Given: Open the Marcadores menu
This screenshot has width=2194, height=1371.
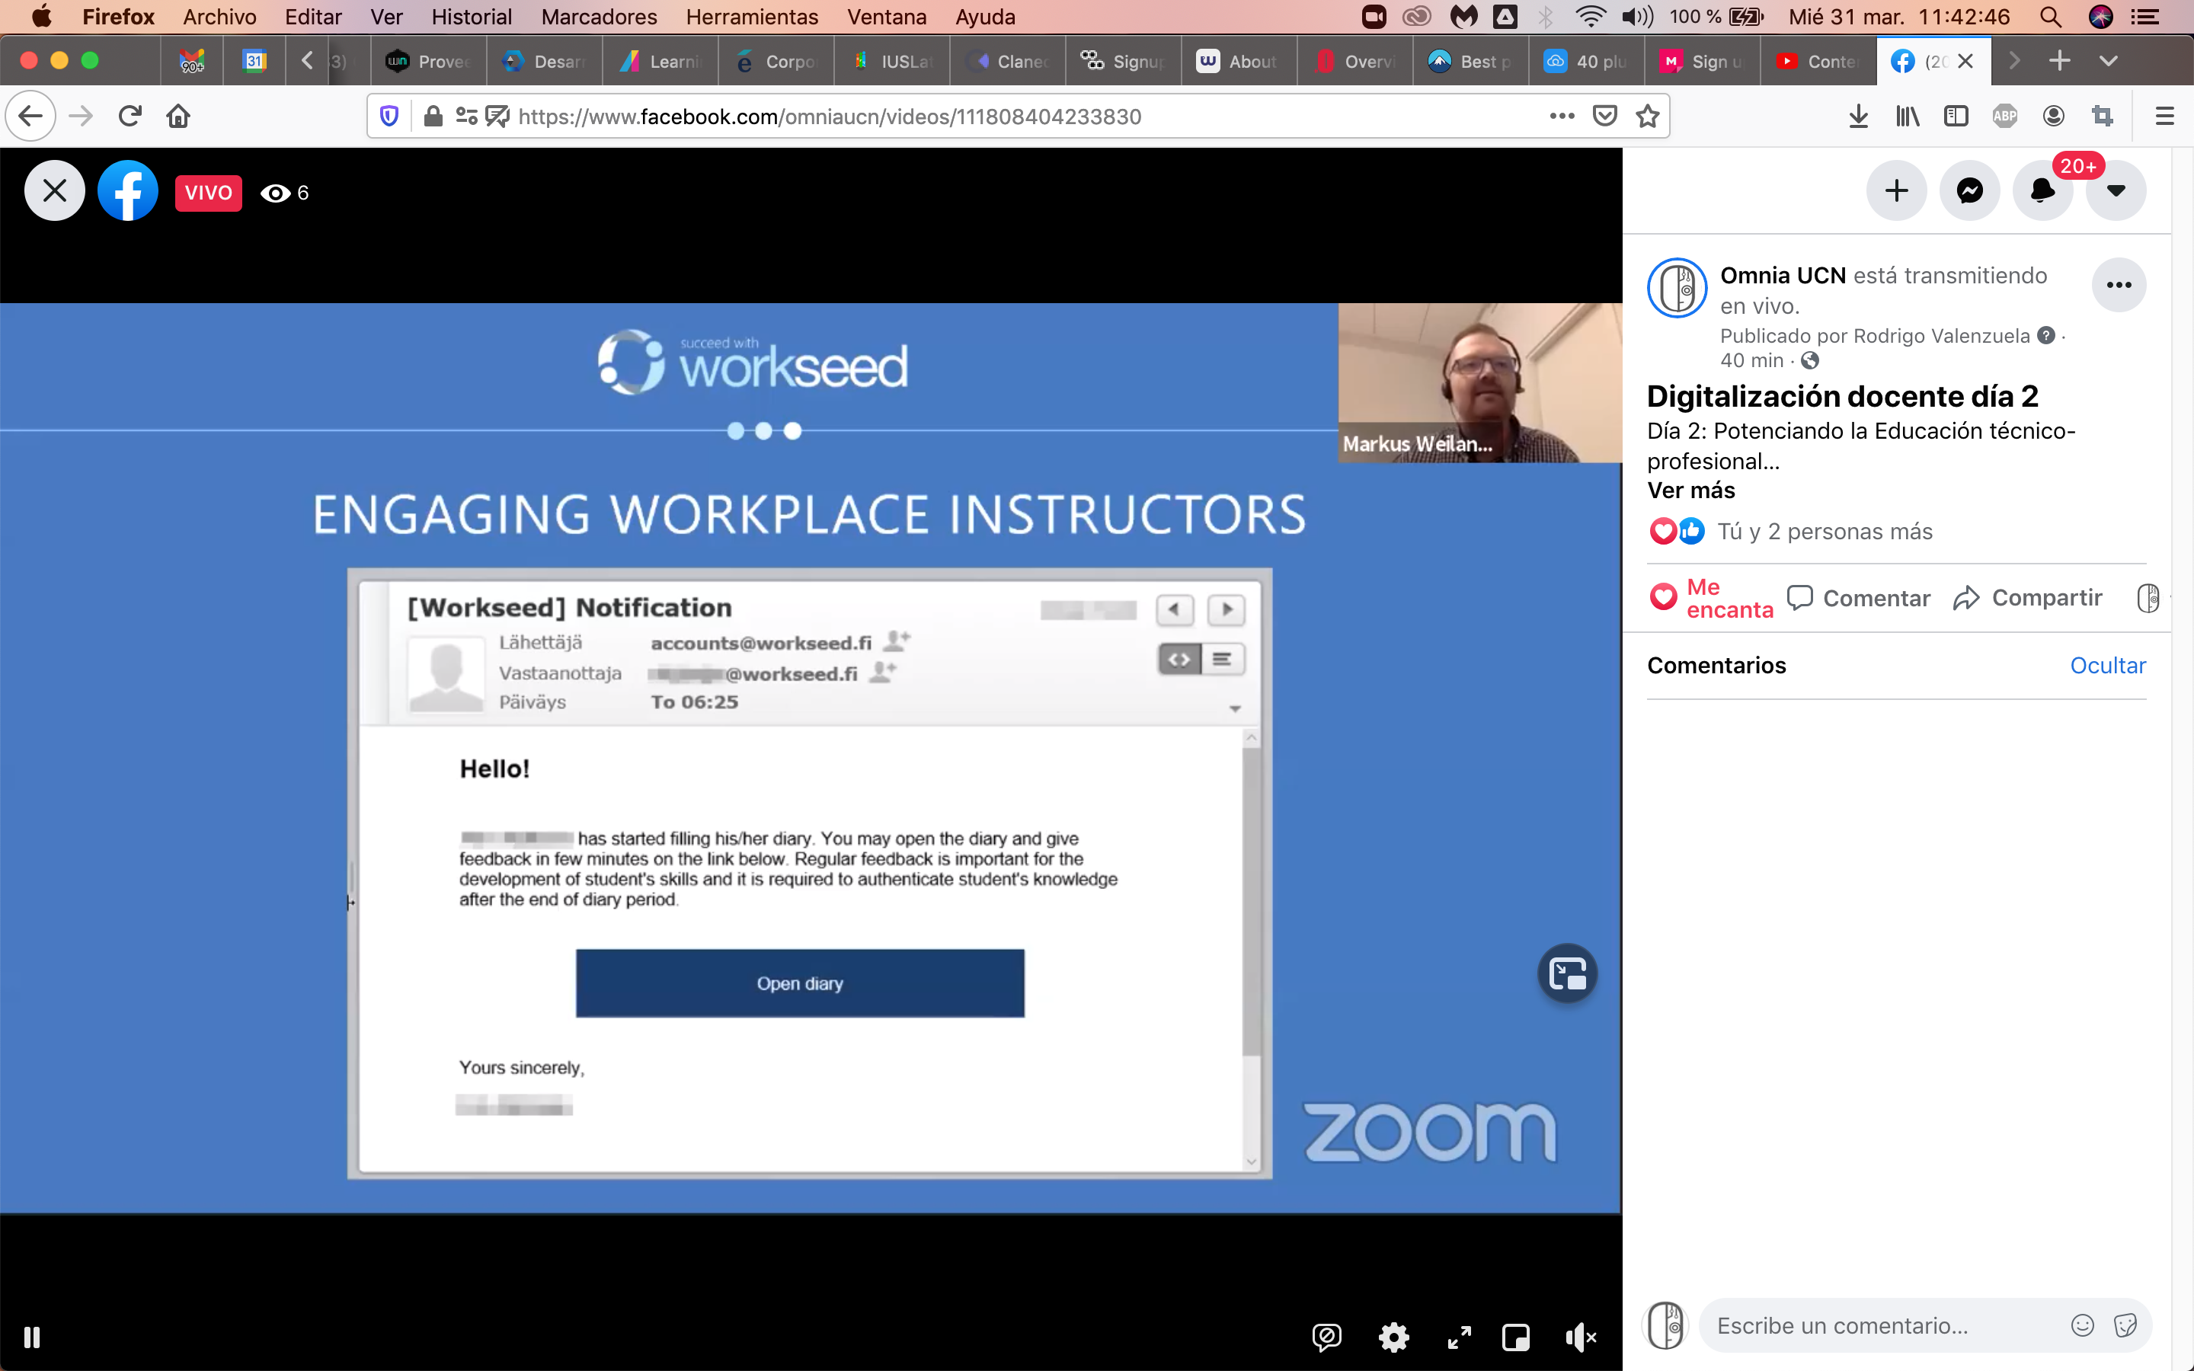Looking at the screenshot, I should click(x=598, y=16).
